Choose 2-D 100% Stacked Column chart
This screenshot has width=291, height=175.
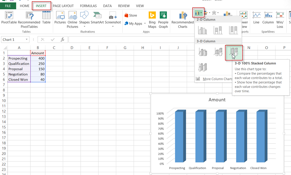(233, 30)
